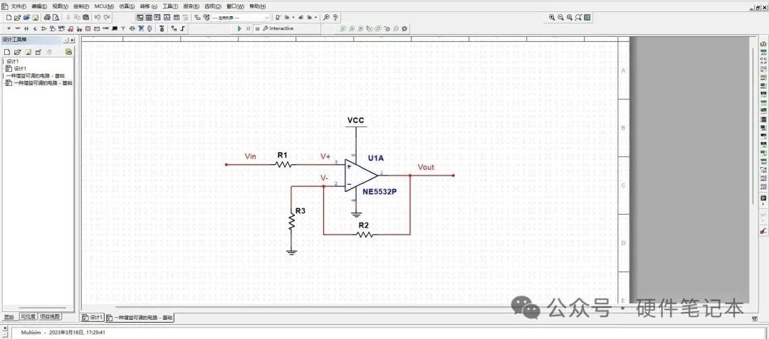The height and width of the screenshot is (339, 769).
Task: Click the Print icon in toolbar
Action: [x=46, y=17]
